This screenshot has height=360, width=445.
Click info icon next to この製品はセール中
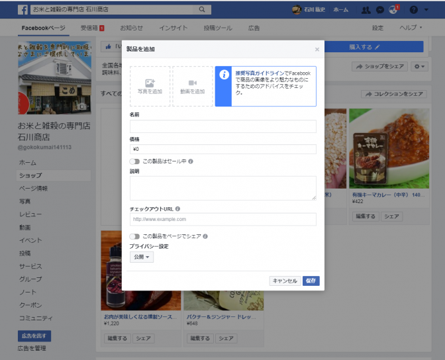pos(191,161)
